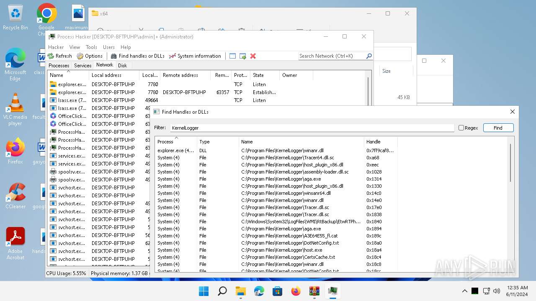Sort network list by Remote address column
Image resolution: width=536 pixels, height=301 pixels.
click(186, 75)
